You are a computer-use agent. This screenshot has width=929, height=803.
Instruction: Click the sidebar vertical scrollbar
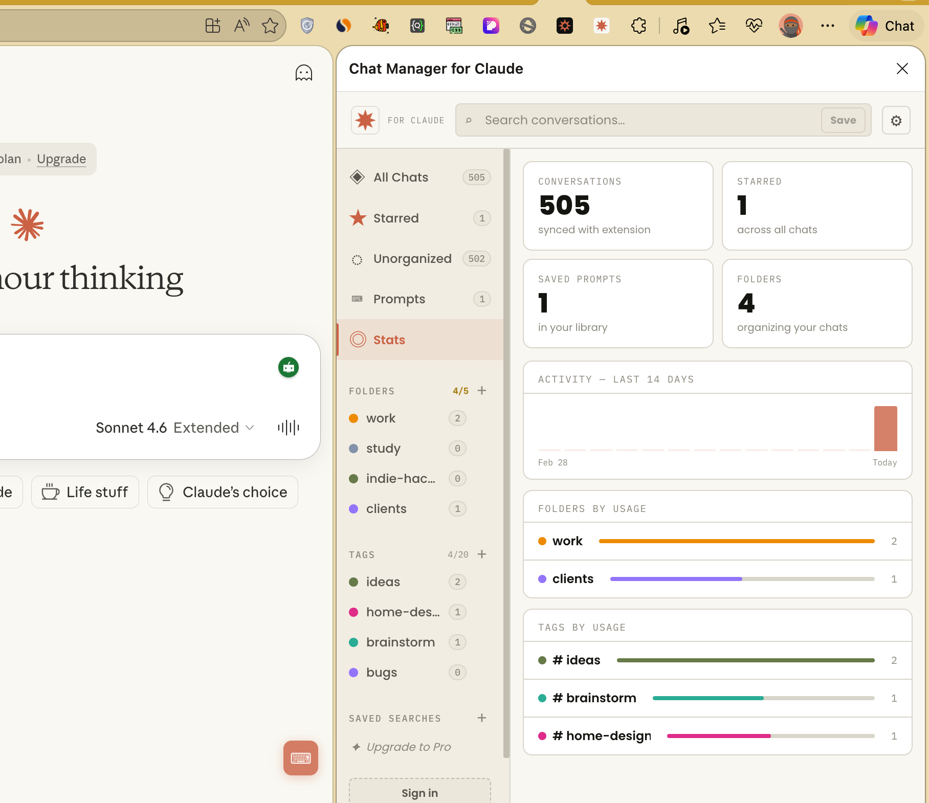506,453
